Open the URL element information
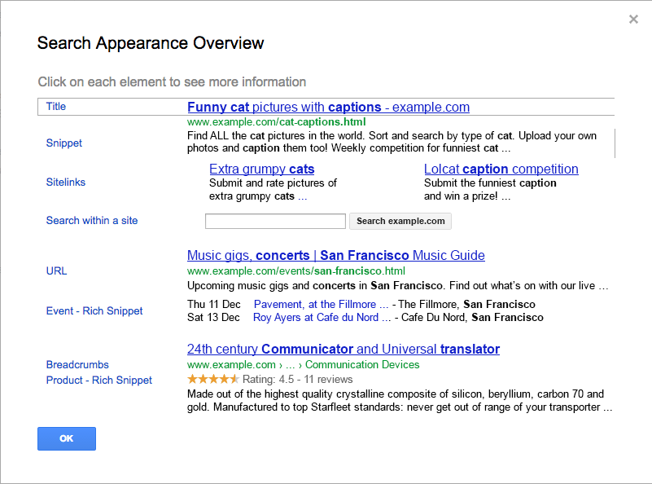This screenshot has width=652, height=484. pyautogui.click(x=57, y=271)
